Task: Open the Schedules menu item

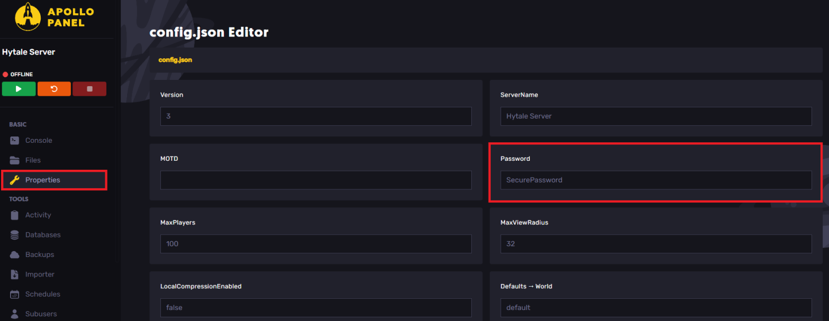Action: 42,294
